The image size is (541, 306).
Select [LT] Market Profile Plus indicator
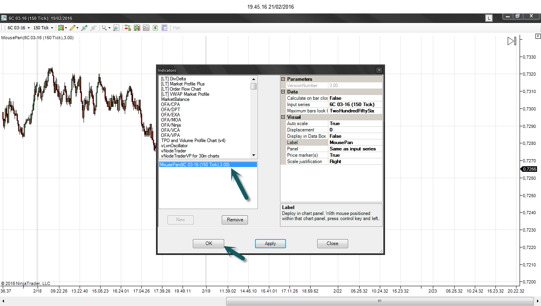coord(183,84)
